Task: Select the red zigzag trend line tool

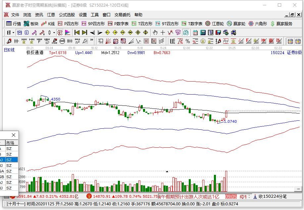Action: (x=170, y=33)
